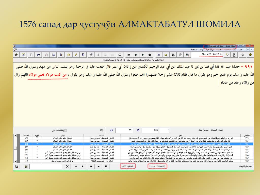Select the yellow pencil edit icon
Viewport: 260px width, 195px height.
[76, 55]
